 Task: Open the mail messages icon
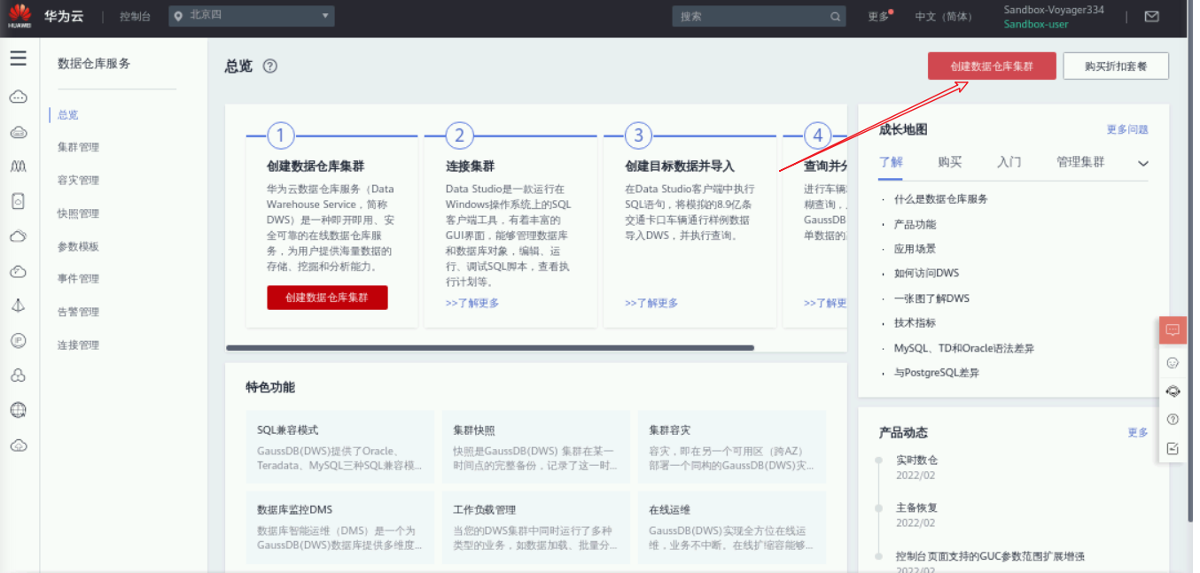pos(1151,17)
